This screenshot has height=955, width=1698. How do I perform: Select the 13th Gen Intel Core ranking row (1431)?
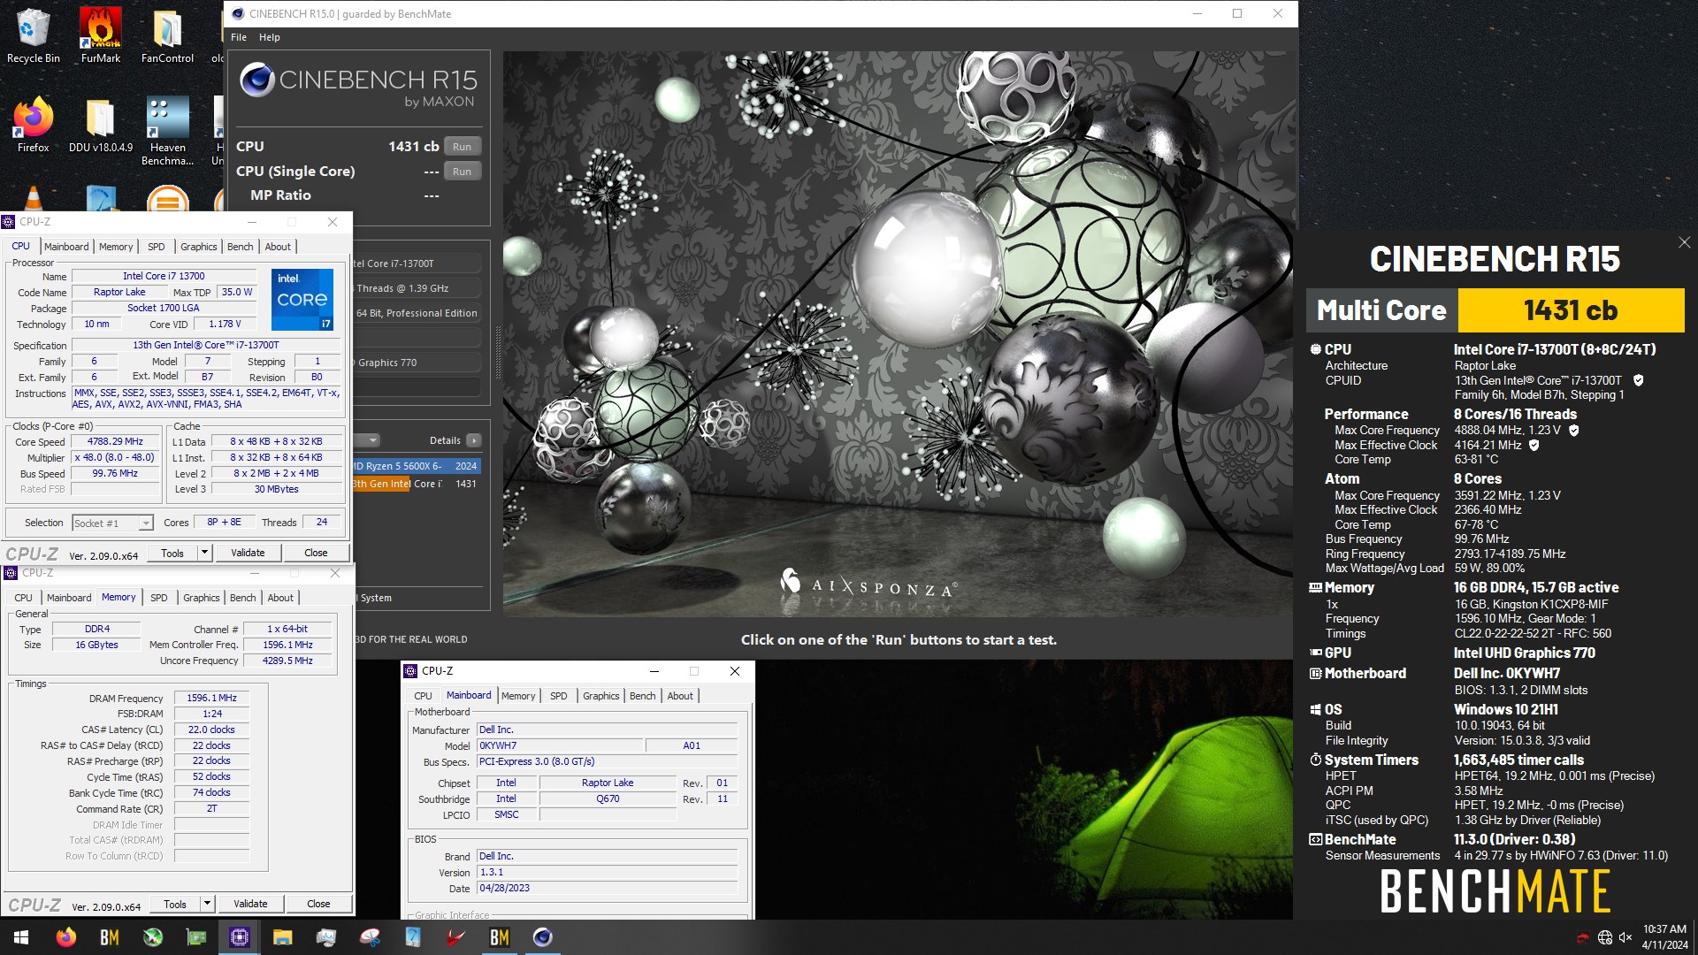[x=416, y=484]
